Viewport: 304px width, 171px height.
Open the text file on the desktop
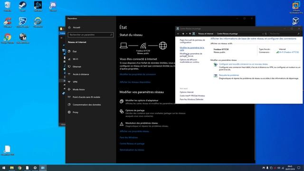point(8,151)
